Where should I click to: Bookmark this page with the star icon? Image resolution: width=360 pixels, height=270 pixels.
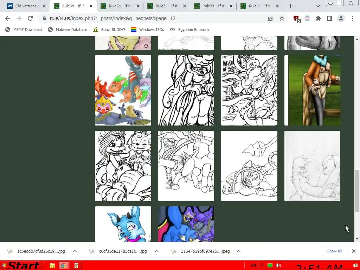(282, 18)
